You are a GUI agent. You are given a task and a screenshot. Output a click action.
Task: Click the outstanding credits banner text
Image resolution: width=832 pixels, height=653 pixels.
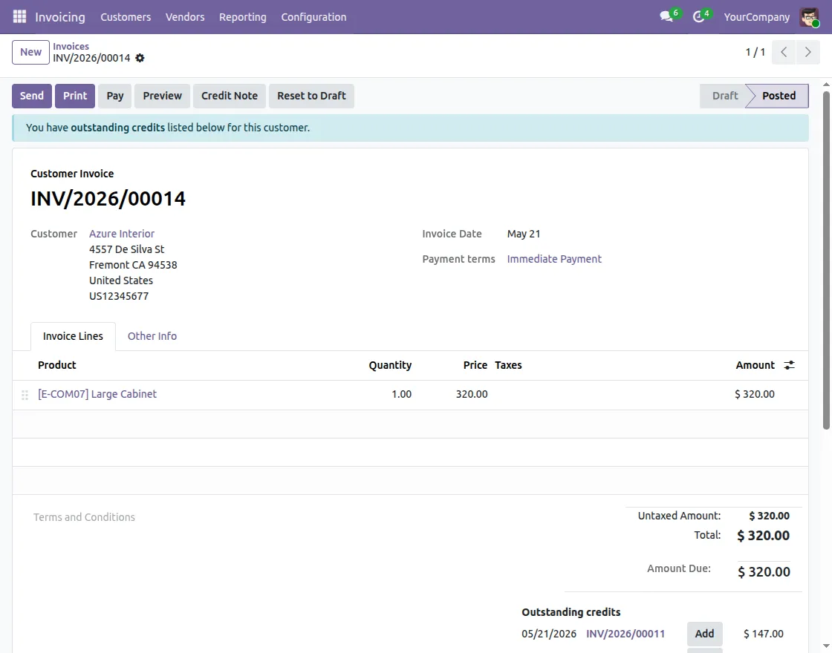click(x=168, y=128)
